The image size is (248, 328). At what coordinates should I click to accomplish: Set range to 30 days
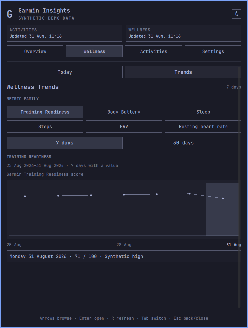point(183,143)
